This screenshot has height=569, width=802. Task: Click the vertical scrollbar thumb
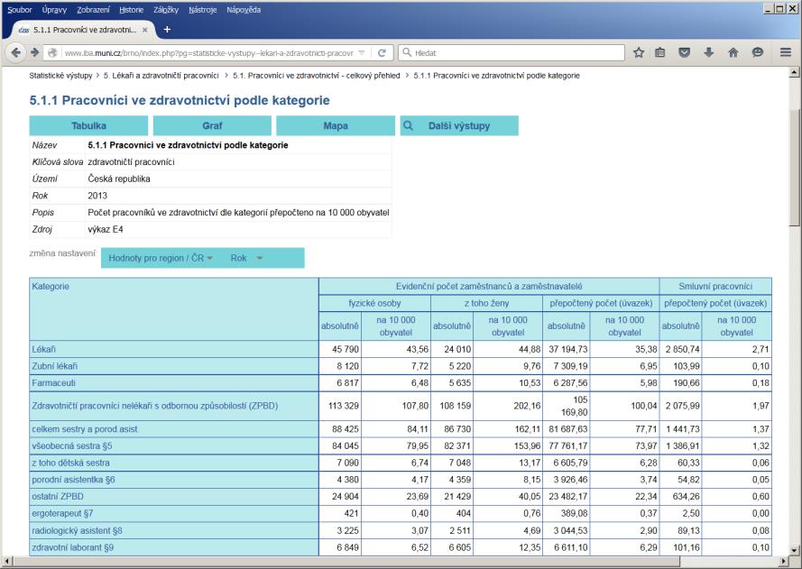pyautogui.click(x=794, y=167)
